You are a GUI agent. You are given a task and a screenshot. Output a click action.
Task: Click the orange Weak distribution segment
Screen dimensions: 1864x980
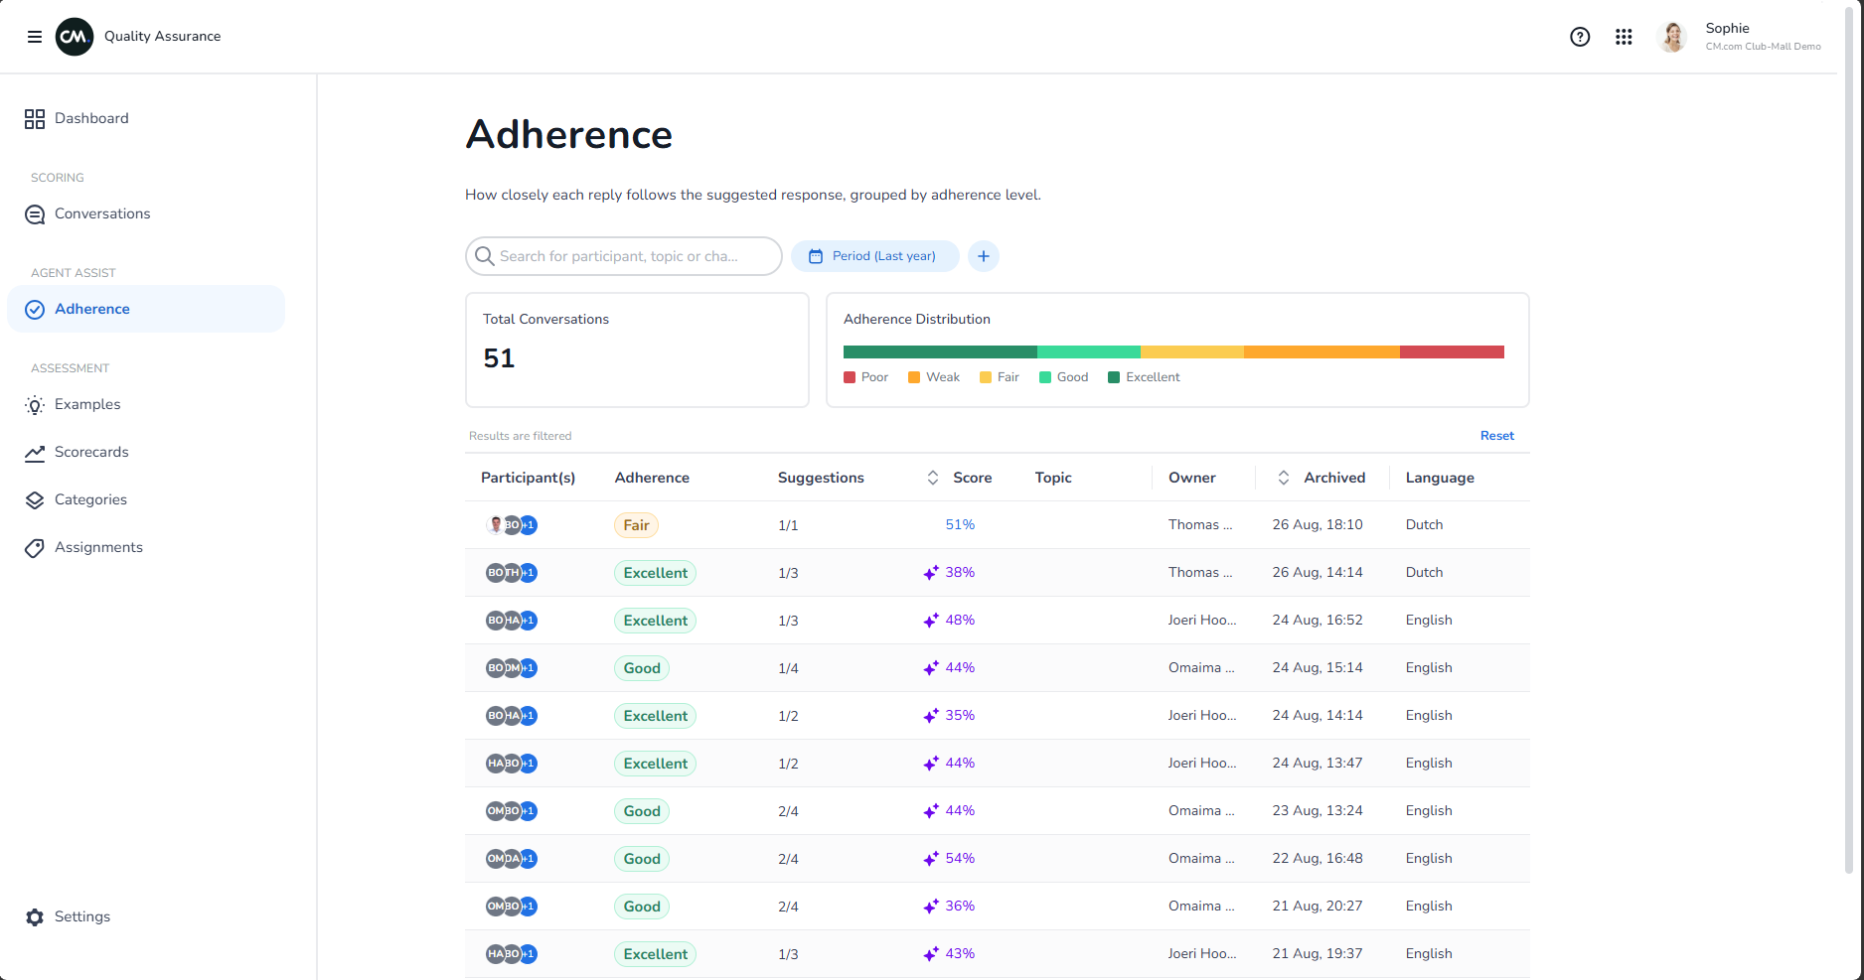pyautogui.click(x=1321, y=352)
